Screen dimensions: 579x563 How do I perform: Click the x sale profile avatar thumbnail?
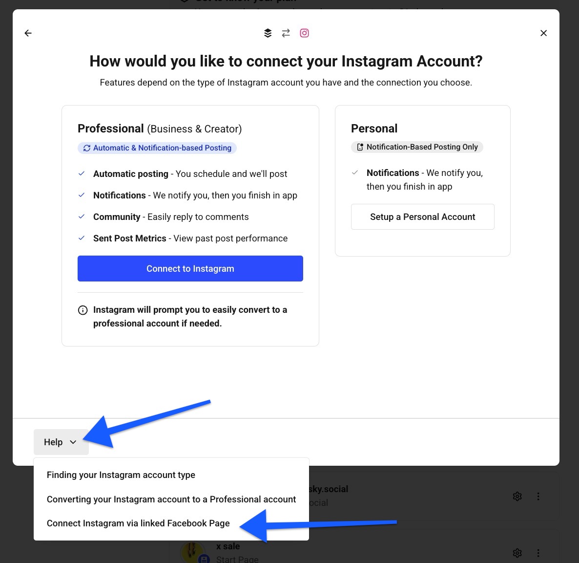pyautogui.click(x=193, y=552)
